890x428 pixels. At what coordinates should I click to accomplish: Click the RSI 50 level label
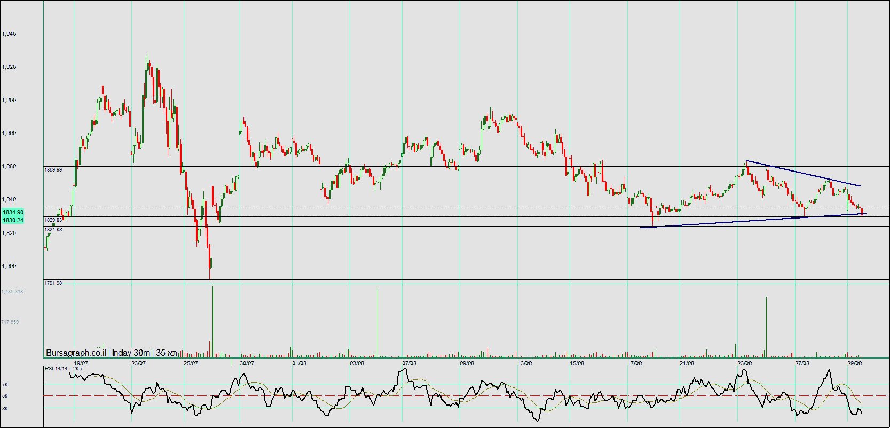(5, 396)
